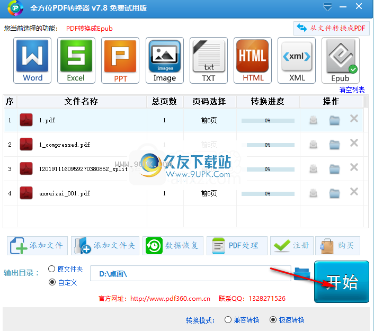The height and width of the screenshot is (331, 374).
Task: Click the application logo in title bar
Action: (15, 8)
